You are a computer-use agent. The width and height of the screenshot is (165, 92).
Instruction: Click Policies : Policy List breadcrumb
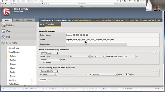(62, 20)
